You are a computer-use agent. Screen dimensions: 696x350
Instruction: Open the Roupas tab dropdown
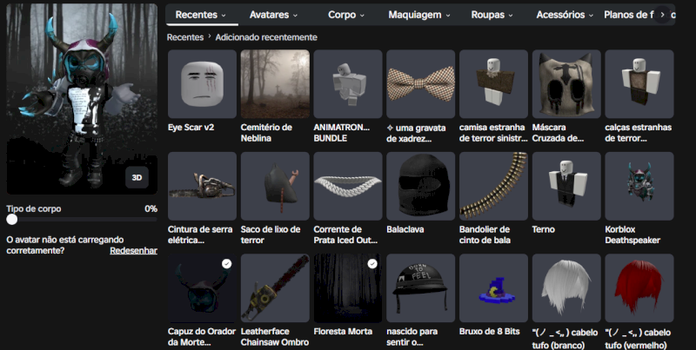492,15
